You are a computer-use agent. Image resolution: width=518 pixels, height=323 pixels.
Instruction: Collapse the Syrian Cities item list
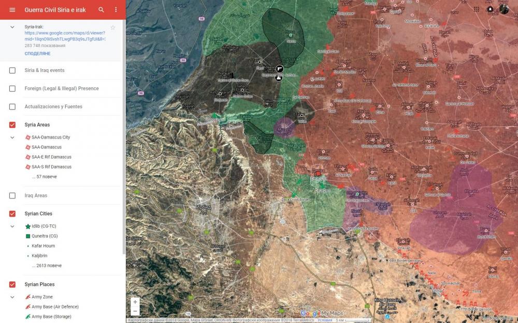coord(12,226)
